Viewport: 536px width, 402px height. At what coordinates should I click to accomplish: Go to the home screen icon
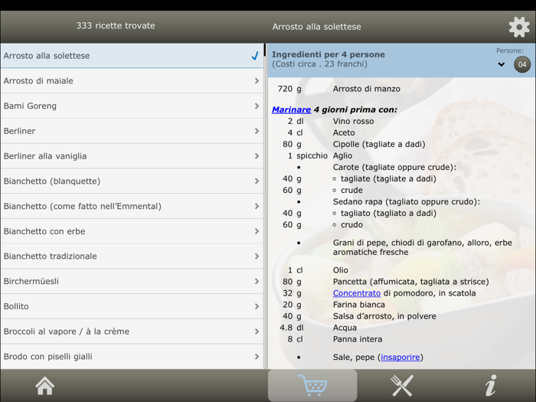[44, 386]
